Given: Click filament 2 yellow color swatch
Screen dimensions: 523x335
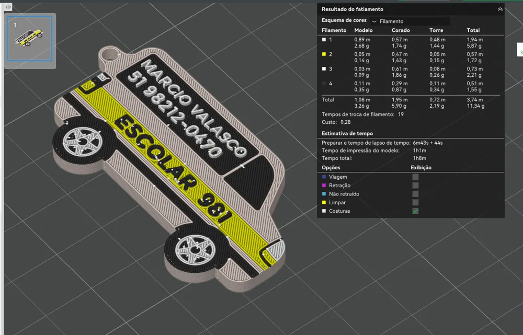Looking at the screenshot, I should [x=324, y=54].
